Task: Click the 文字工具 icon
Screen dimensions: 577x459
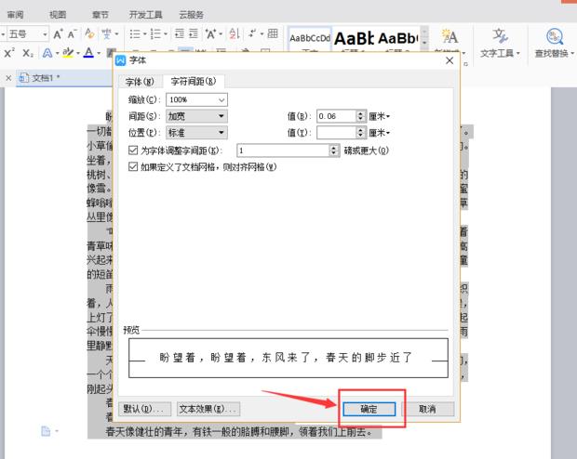Action: [x=500, y=36]
